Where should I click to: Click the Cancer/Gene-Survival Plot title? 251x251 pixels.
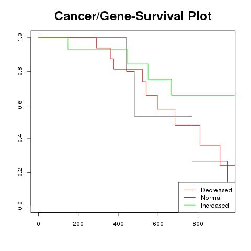pos(133,16)
